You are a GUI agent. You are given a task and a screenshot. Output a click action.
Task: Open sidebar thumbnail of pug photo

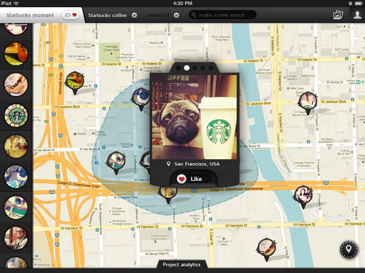point(16,177)
